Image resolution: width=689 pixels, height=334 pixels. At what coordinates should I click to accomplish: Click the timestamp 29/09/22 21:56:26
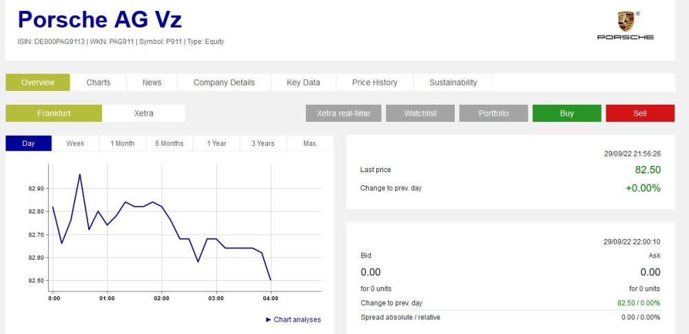pyautogui.click(x=633, y=154)
